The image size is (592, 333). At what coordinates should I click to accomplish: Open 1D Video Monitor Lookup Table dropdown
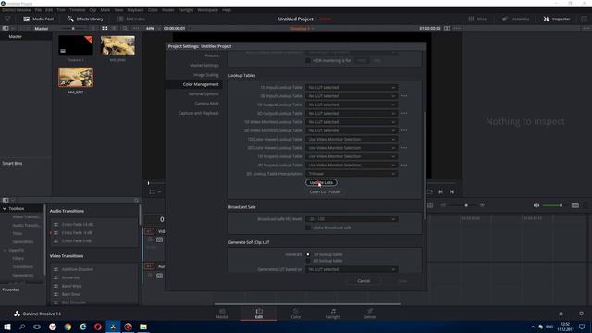click(x=351, y=122)
